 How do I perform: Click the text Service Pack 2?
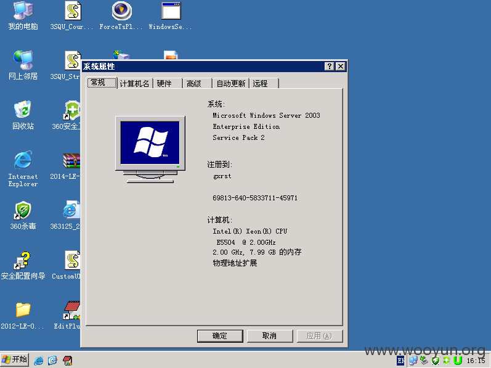(238, 138)
